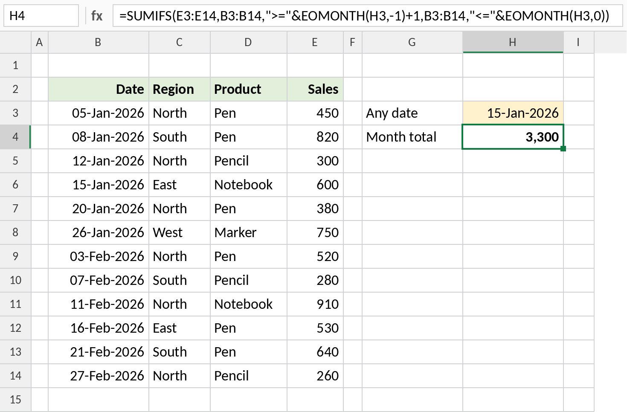This screenshot has height=412, width=627.
Task: Click the Product header cell
Action: (x=249, y=89)
